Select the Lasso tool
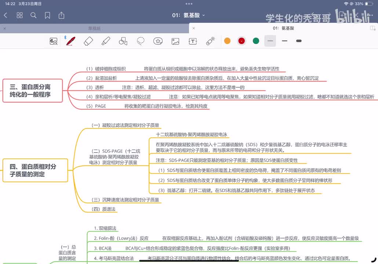Viewport: 378px width, 264px height. click(141, 41)
